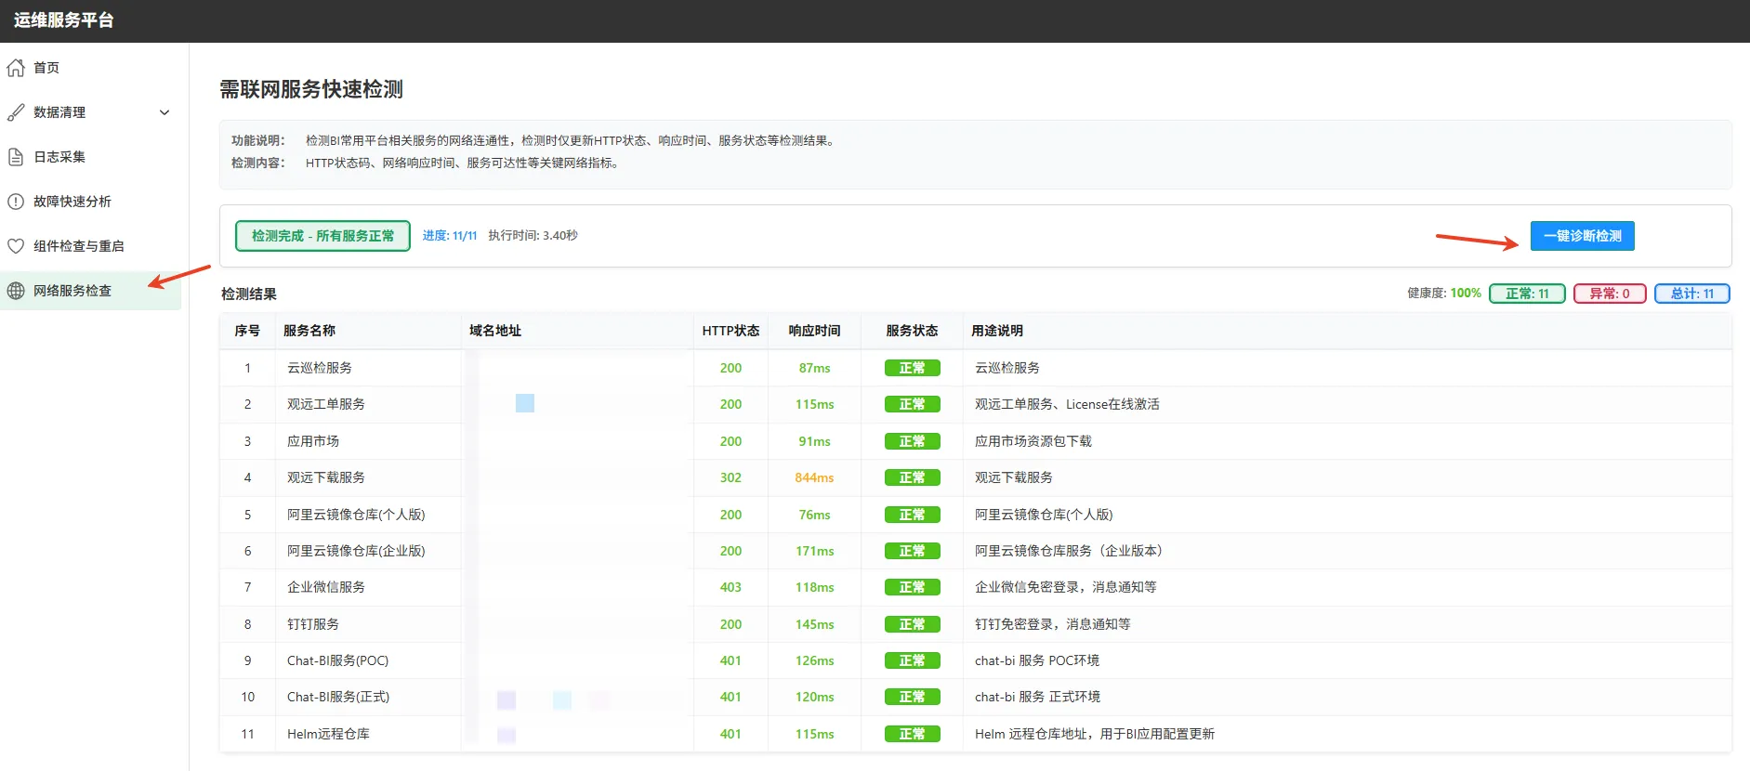Image resolution: width=1750 pixels, height=771 pixels.
Task: Click the heart icon for 组件检查与重启
Action: coord(16,246)
